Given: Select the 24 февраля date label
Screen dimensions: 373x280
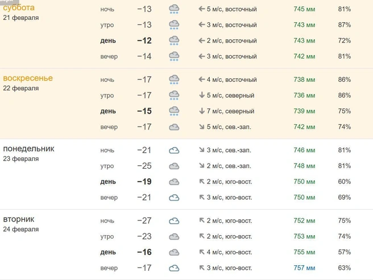Looking at the screenshot, I should pyautogui.click(x=20, y=229).
